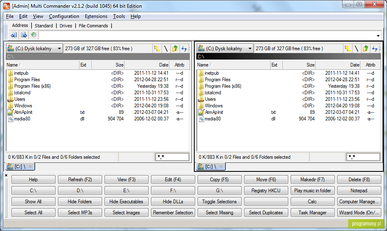Sort left panel by Name column

[x=42, y=65]
